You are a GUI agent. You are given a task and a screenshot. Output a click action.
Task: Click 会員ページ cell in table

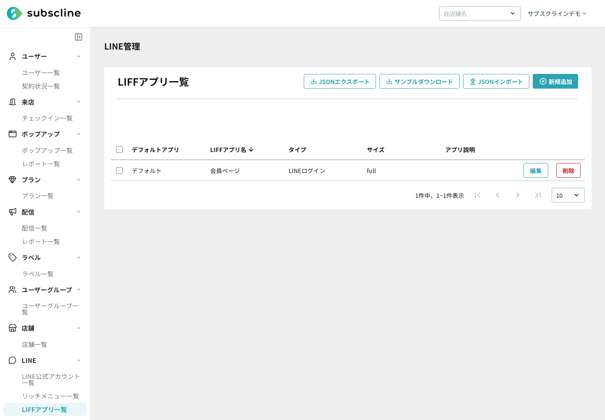pos(225,171)
